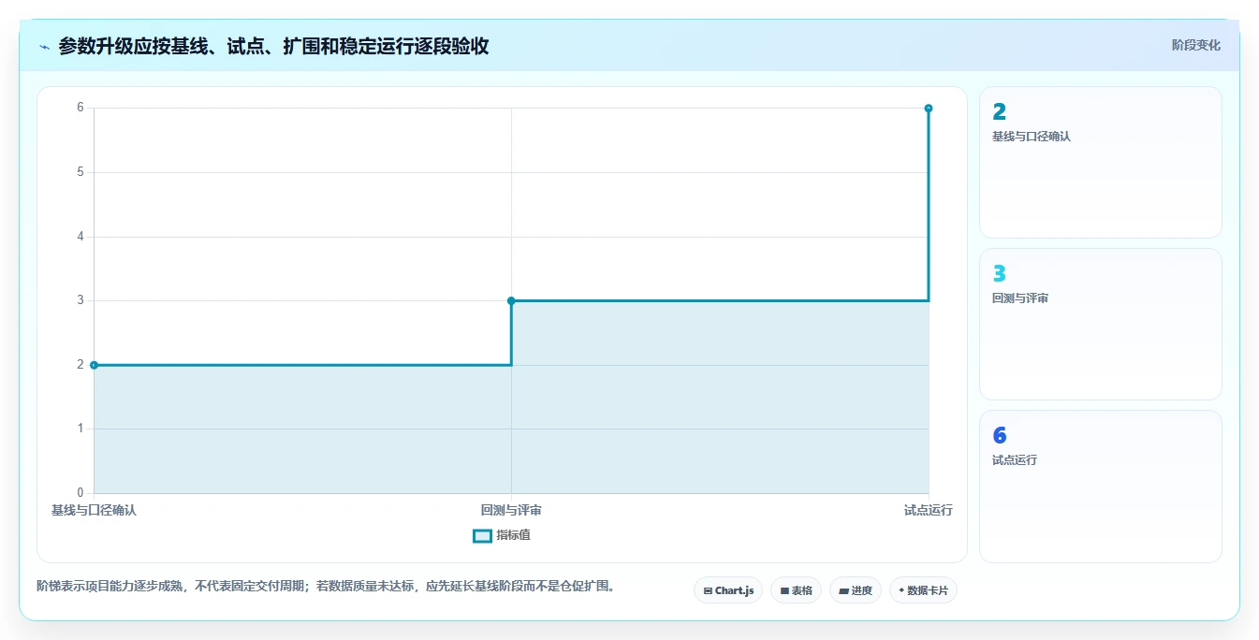Click the chart title 参数升级应按基线…逐段验收

pos(273,47)
